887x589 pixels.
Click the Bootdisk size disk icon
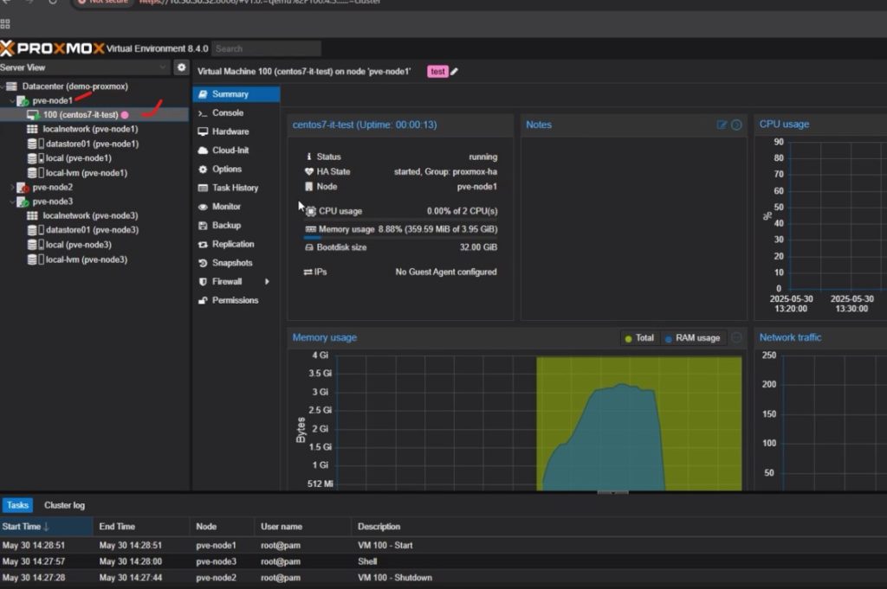(309, 247)
